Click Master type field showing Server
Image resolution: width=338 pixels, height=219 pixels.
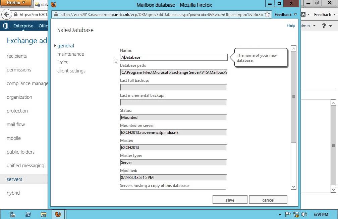(174, 163)
